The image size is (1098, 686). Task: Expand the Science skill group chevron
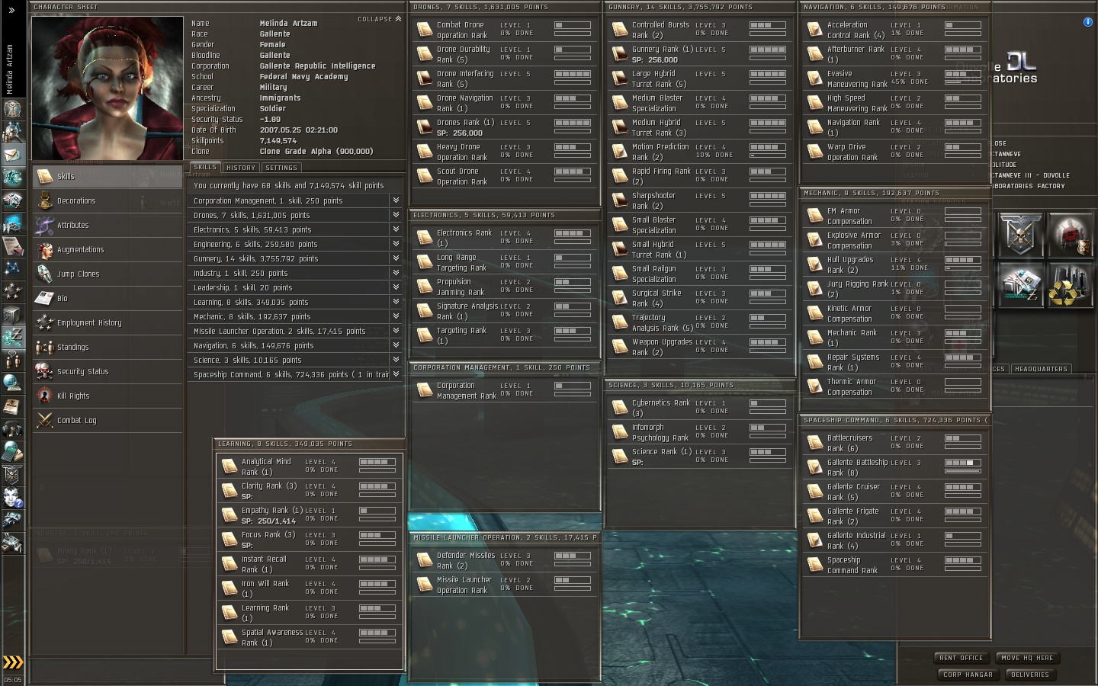coord(396,360)
